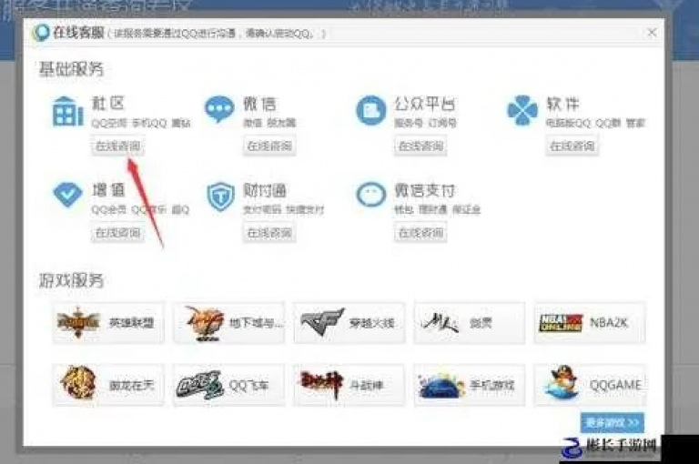
Task: Click the 基础服务 section title
Action: (x=71, y=69)
